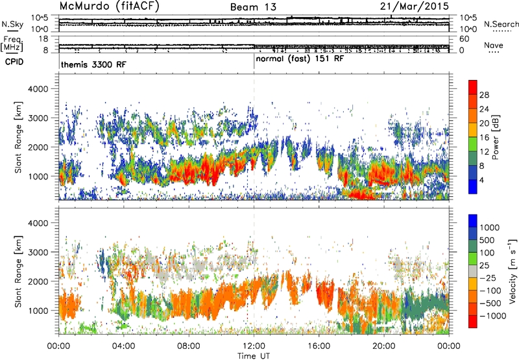Click the date '21/Mar/2015'
Viewport: 519px width, 360px height.
pyautogui.click(x=415, y=6)
